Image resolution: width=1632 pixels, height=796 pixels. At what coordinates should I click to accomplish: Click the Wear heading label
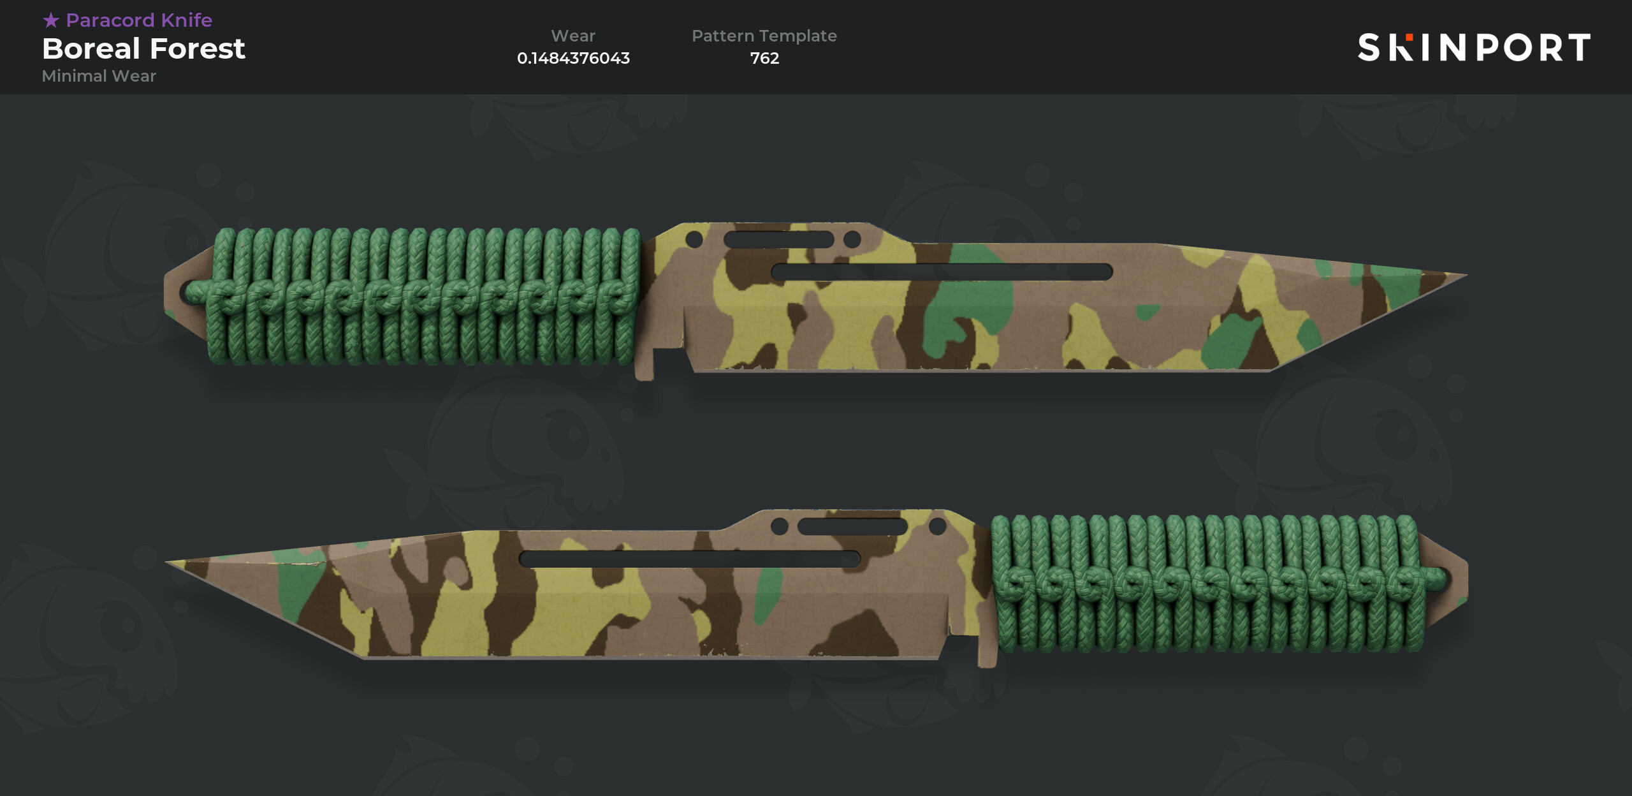pyautogui.click(x=573, y=36)
